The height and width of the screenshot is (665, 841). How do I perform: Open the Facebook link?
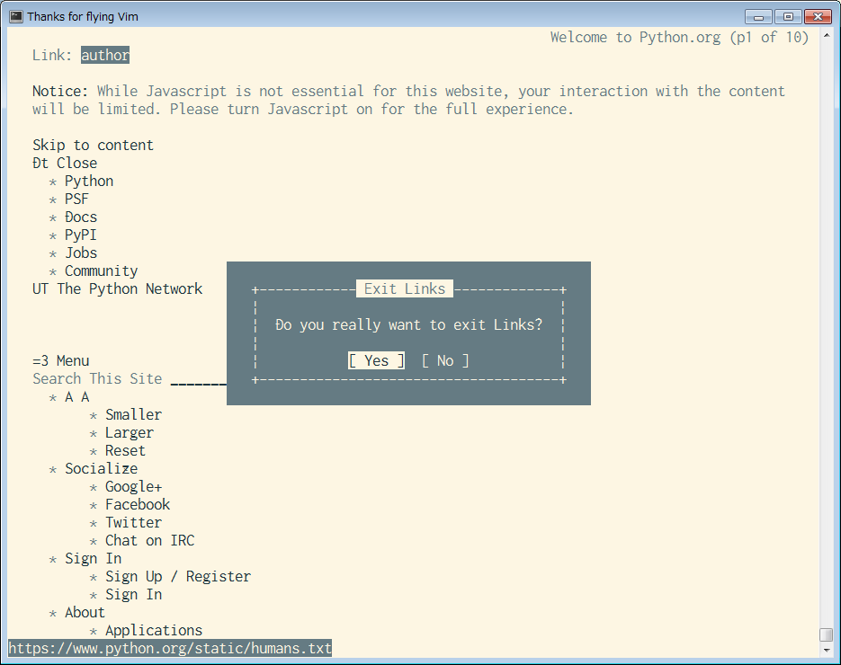138,504
